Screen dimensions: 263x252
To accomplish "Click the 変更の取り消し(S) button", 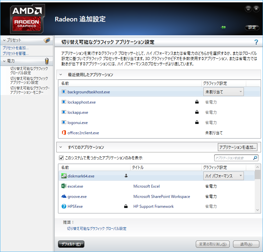I will tap(213, 244).
